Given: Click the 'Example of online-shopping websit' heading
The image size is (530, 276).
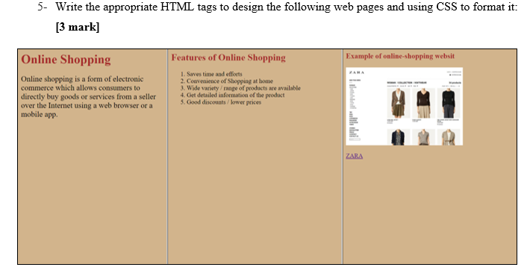Looking at the screenshot, I should coord(400,56).
